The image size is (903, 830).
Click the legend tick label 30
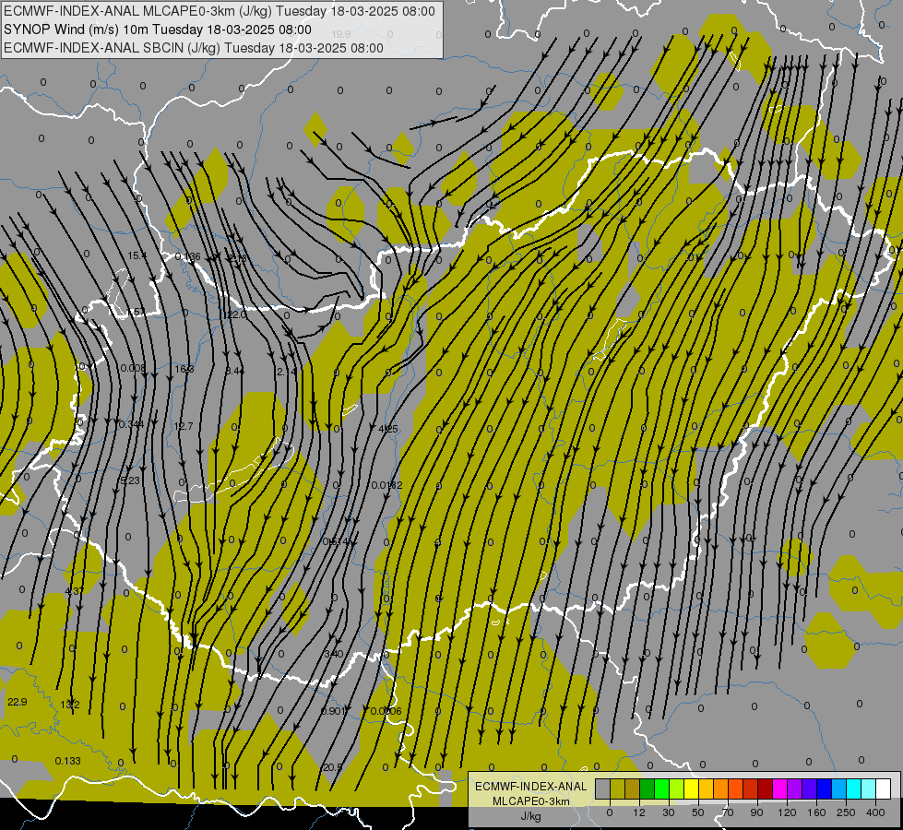click(669, 812)
